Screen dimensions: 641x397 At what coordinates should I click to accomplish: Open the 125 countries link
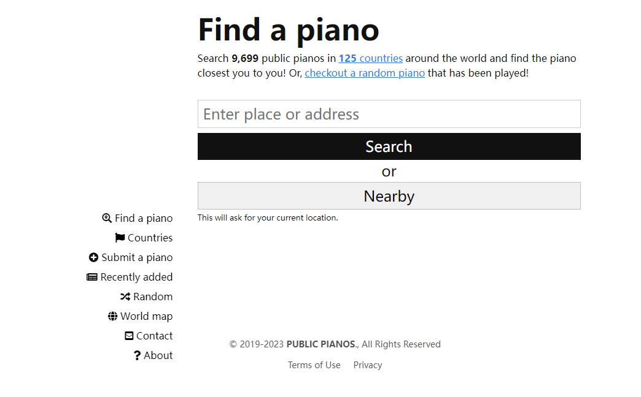[370, 58]
